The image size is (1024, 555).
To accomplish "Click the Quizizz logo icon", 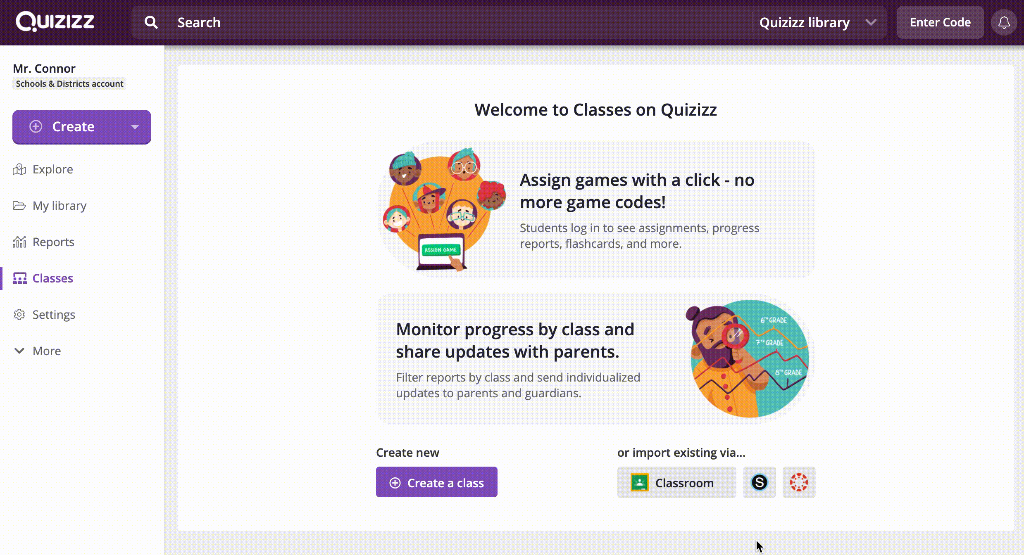I will (x=55, y=22).
